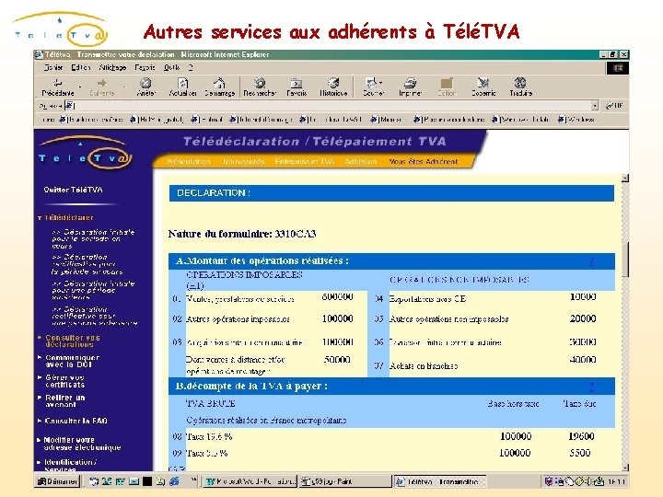Image resolution: width=663 pixels, height=497 pixels.
Task: Open the Historique panel
Action: [333, 87]
